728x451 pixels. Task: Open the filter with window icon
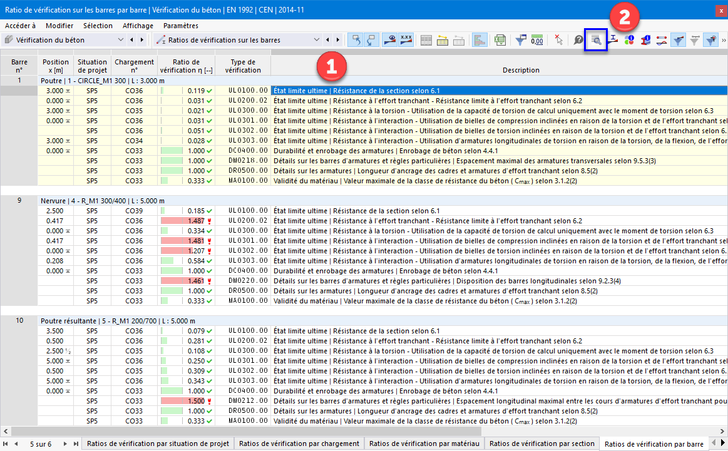coord(520,41)
